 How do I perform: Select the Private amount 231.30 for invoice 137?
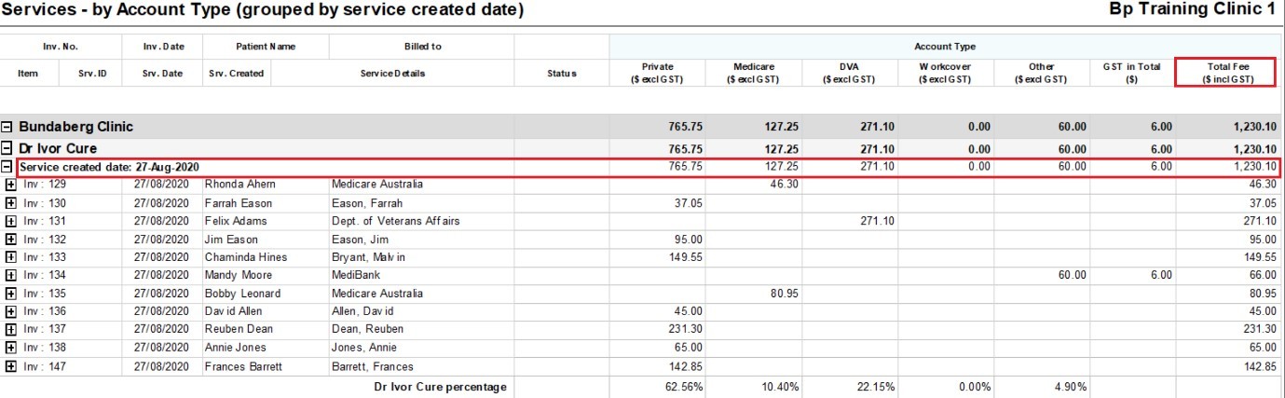click(685, 329)
